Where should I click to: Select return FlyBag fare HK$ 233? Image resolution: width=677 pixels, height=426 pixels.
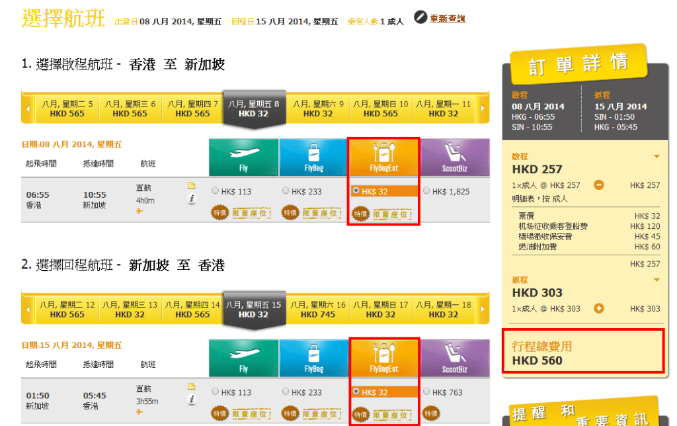tap(286, 392)
